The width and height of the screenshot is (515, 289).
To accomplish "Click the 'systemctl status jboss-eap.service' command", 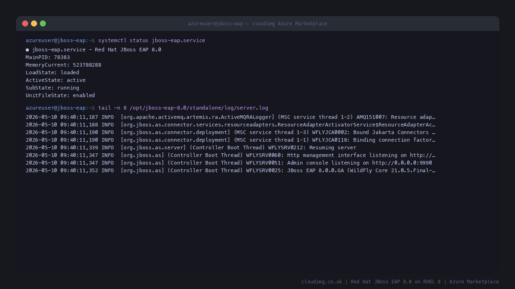I will pos(152,41).
